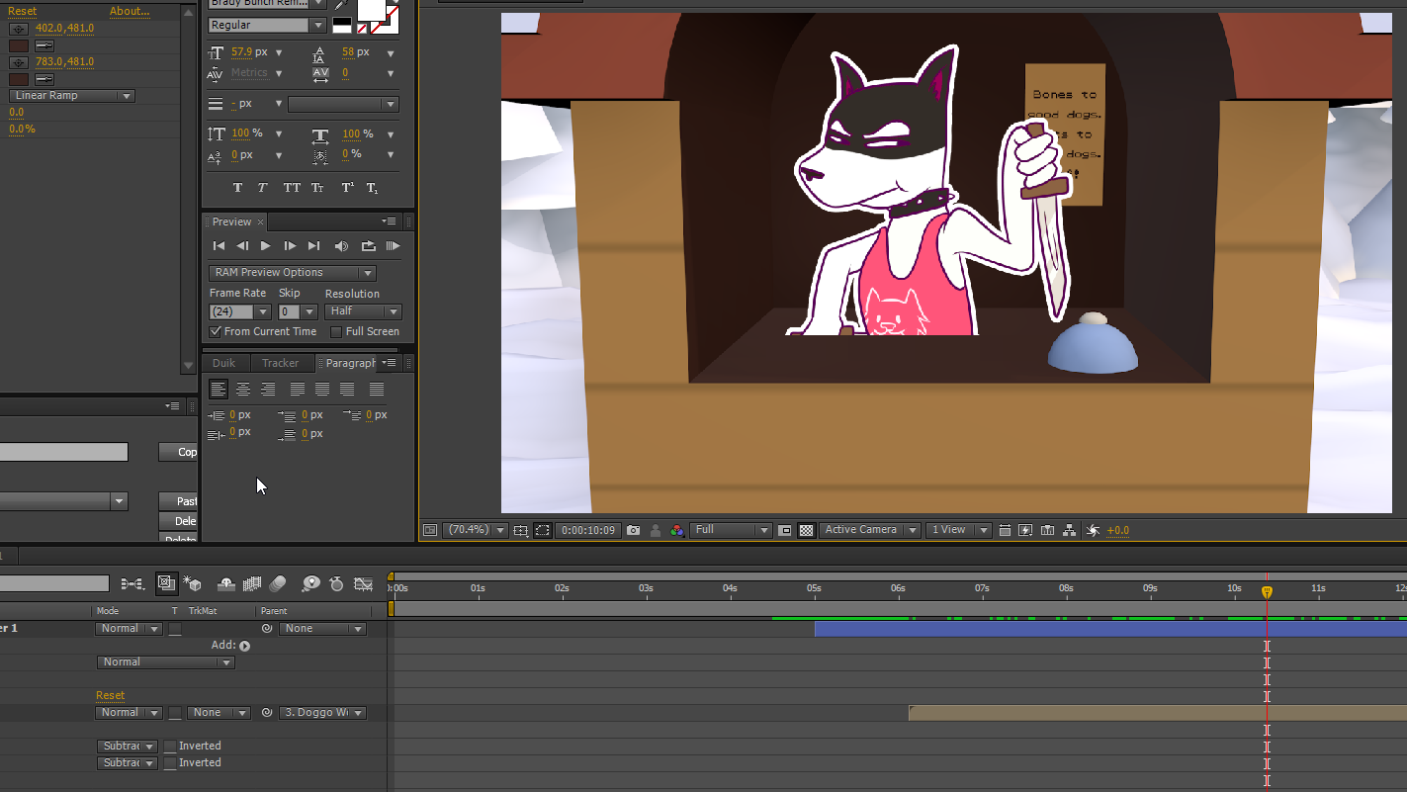Open the Preview panel options menu

click(390, 221)
